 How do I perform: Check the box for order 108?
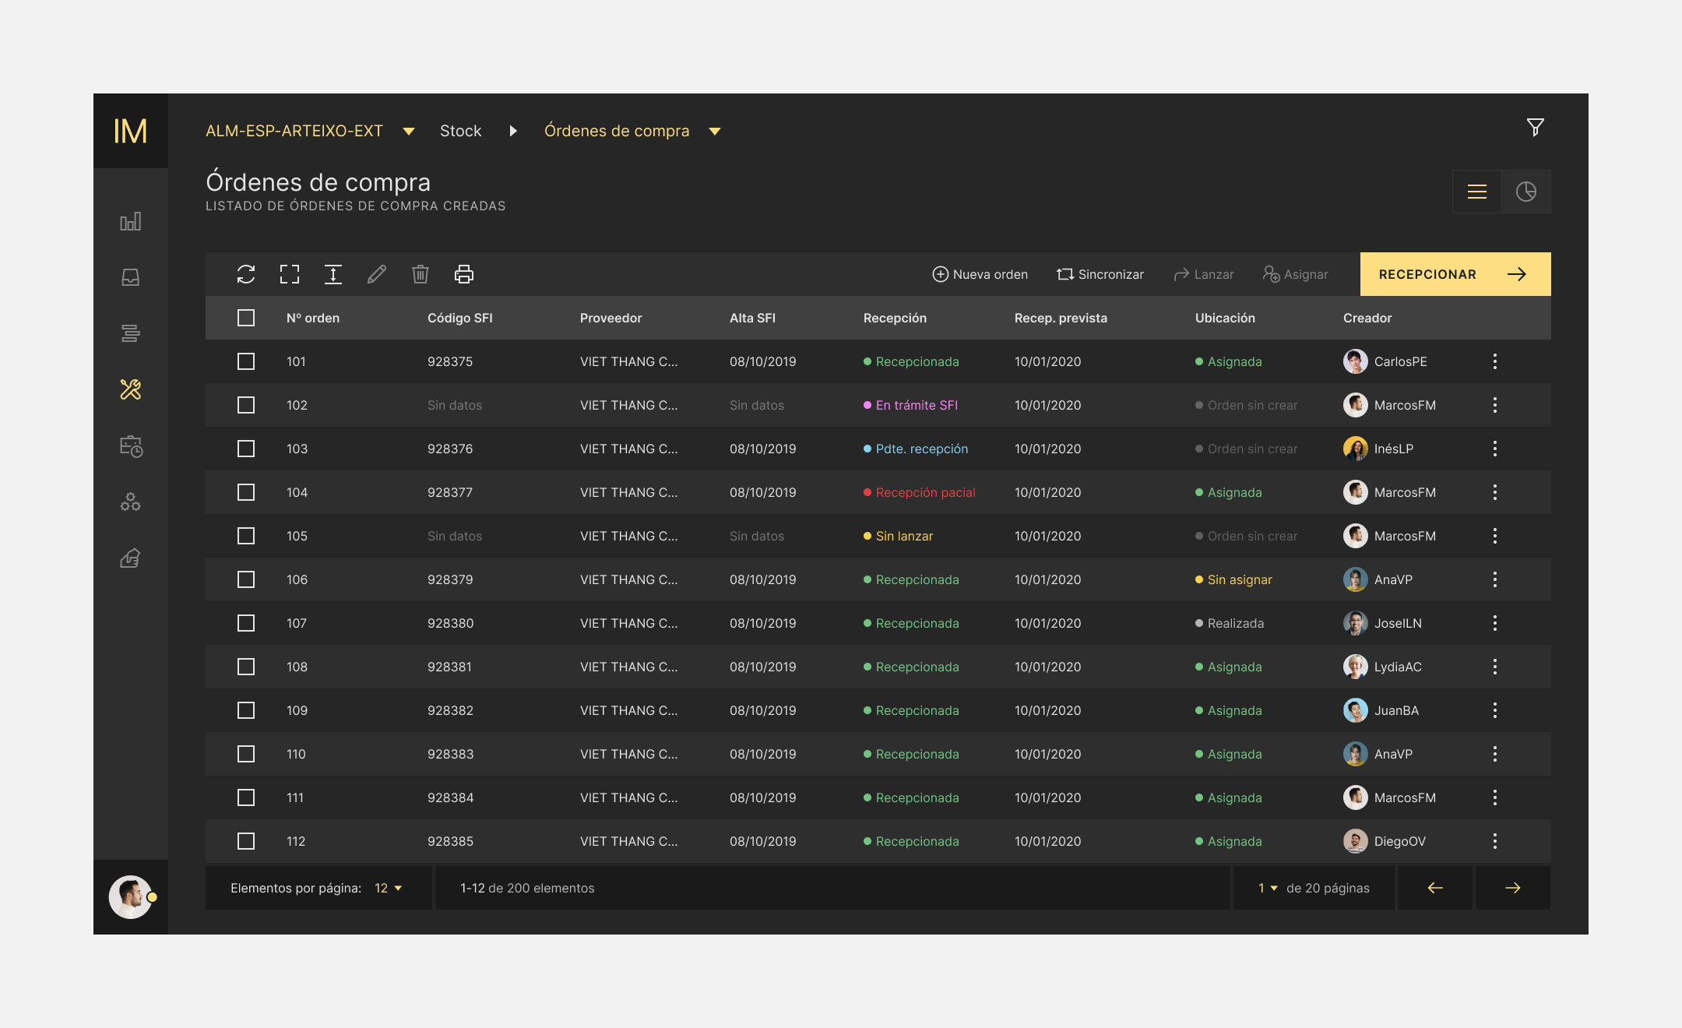[246, 667]
